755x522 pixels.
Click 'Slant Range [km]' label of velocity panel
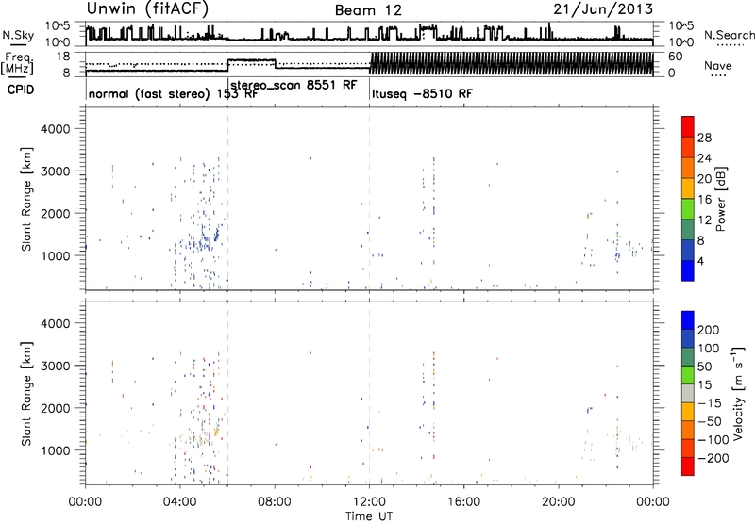tap(26, 394)
